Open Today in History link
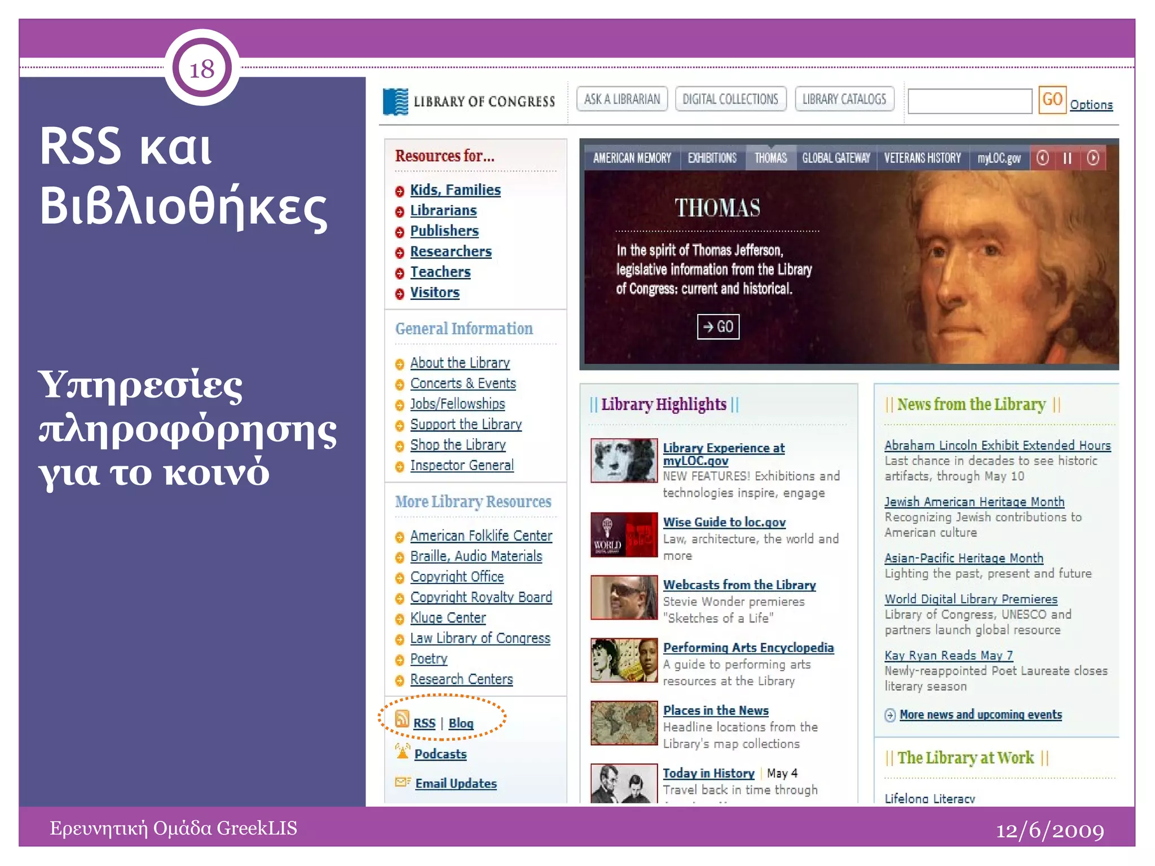The image size is (1155, 866). click(x=708, y=774)
